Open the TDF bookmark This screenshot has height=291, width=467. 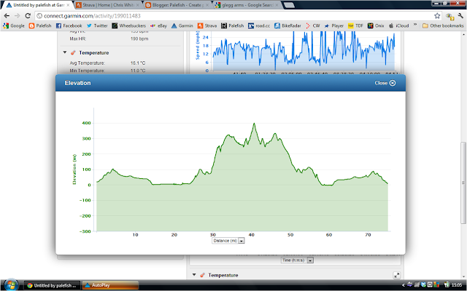tap(355, 26)
